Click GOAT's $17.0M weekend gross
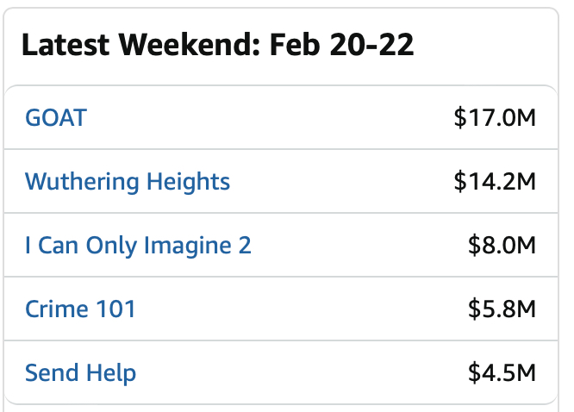This screenshot has height=412, width=574. tap(495, 117)
